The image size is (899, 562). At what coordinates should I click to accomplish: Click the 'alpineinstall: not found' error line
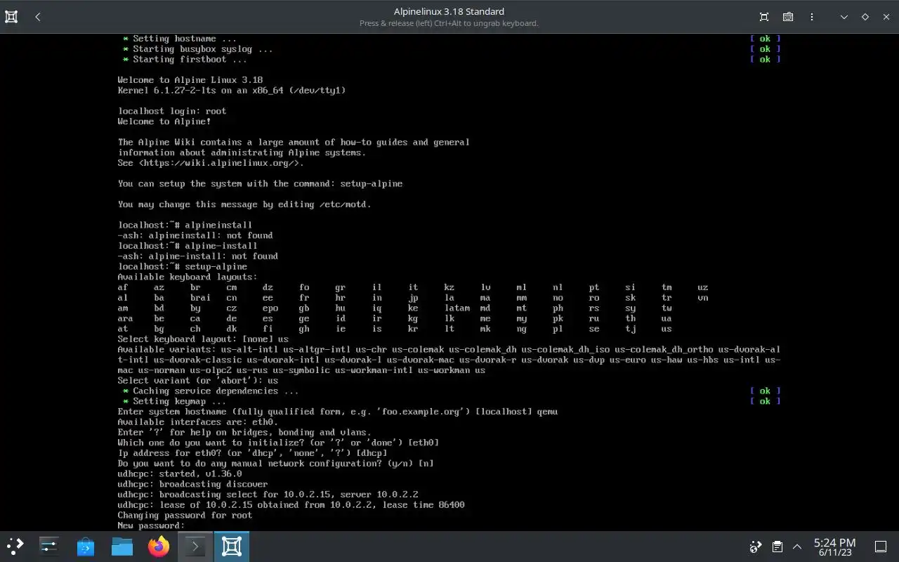[x=195, y=235]
